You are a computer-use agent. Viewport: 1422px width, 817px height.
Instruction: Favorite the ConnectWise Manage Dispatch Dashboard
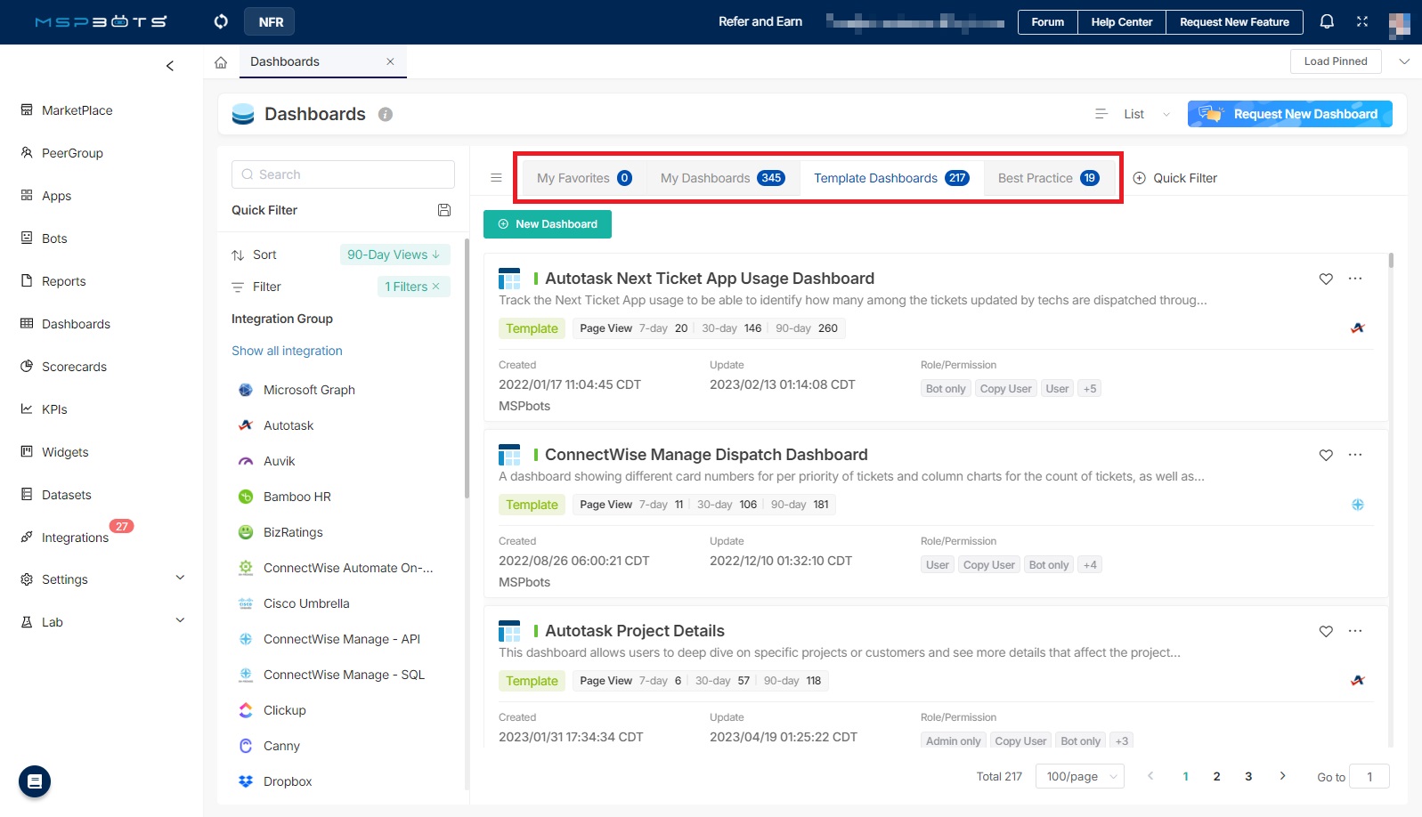click(1326, 455)
